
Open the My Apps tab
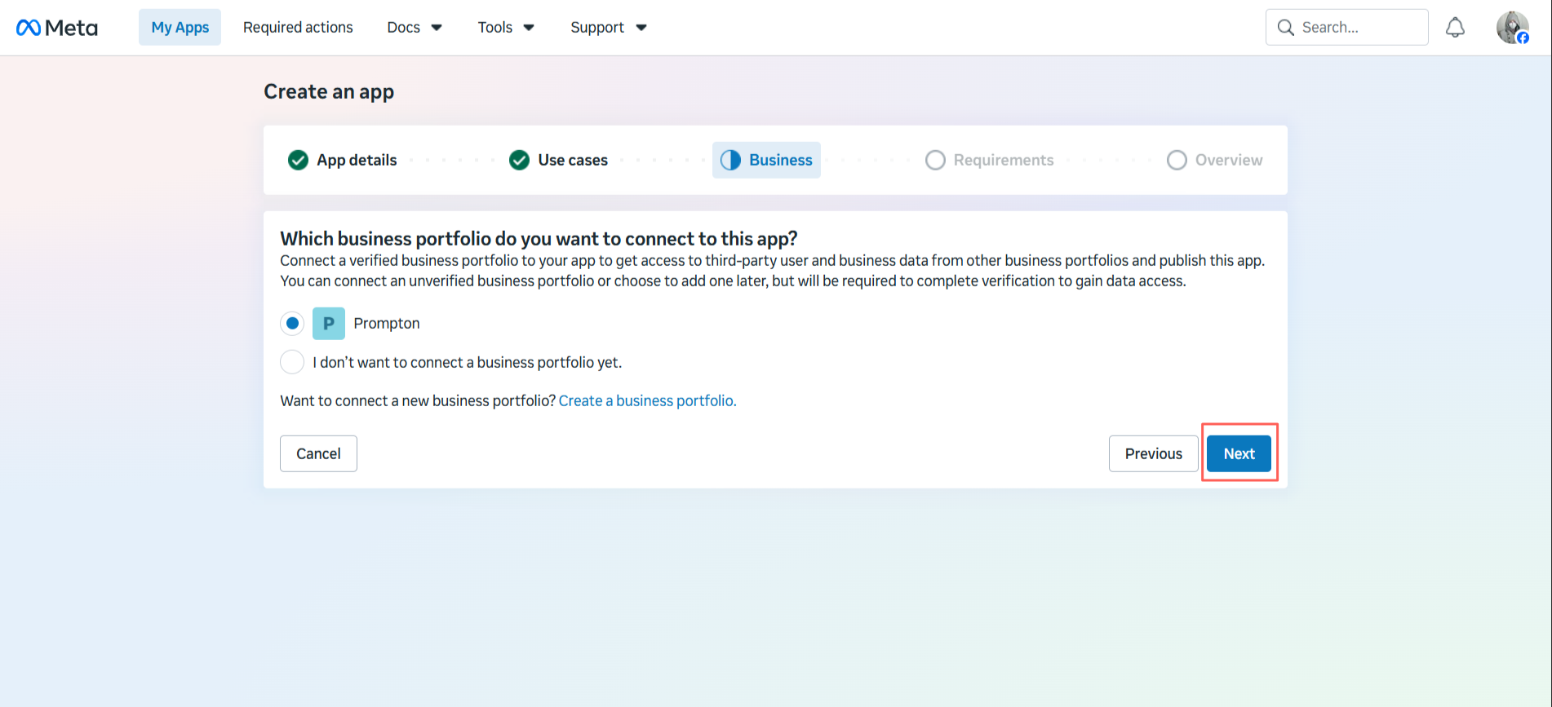pyautogui.click(x=180, y=28)
